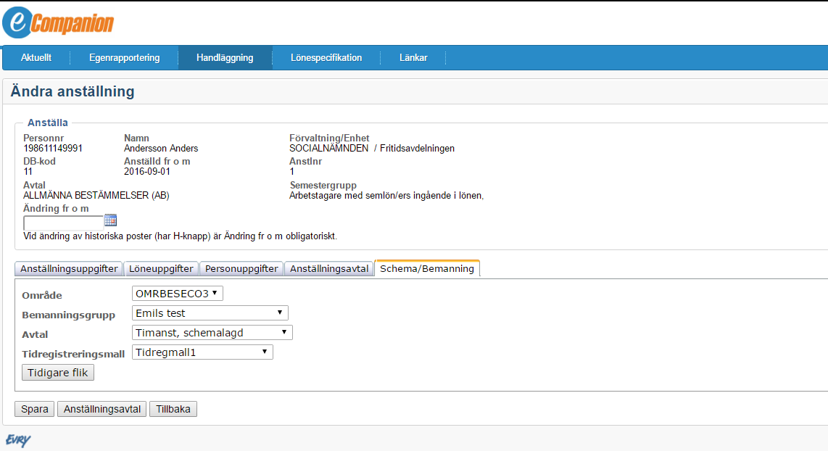Select the Personuppgifter tab
This screenshot has width=828, height=451.
[241, 268]
